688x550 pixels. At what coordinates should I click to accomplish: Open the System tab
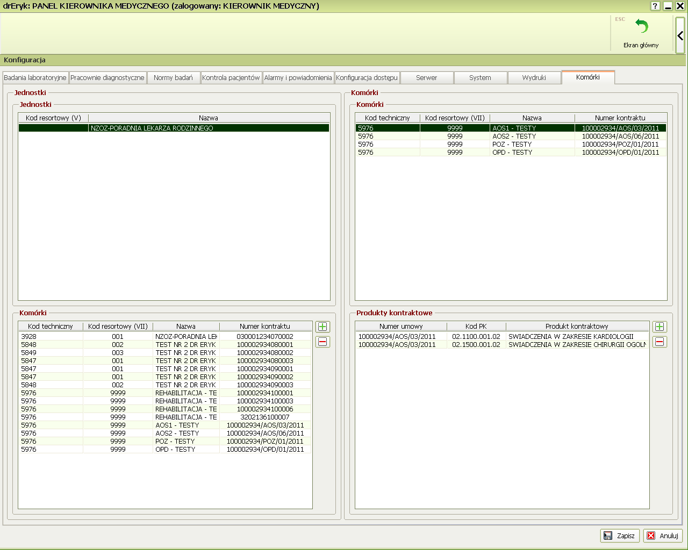(480, 78)
